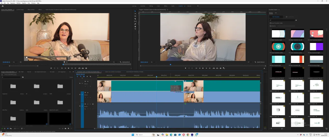Click the timeline playhead marker

157,77
